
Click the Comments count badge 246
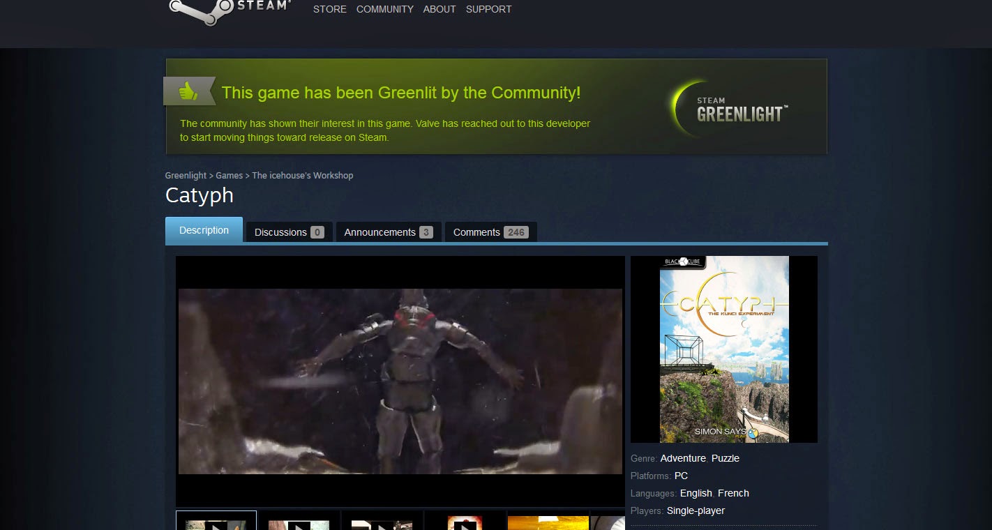(x=516, y=232)
